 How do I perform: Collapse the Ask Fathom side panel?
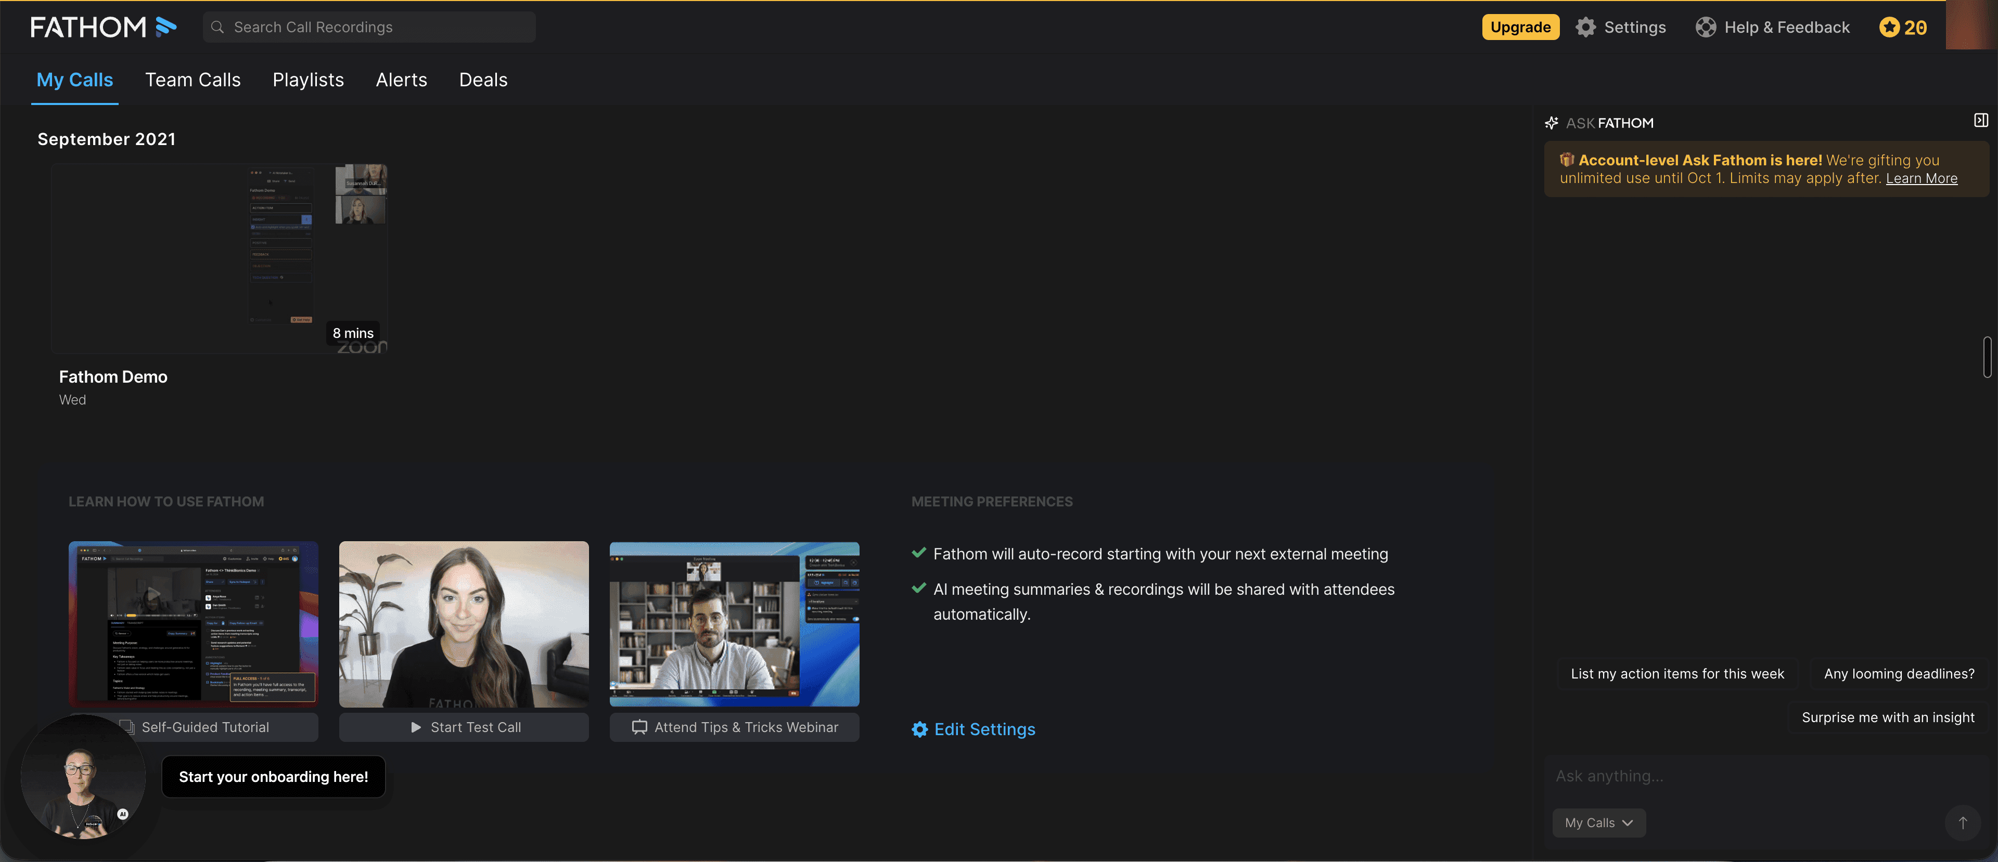point(1980,120)
